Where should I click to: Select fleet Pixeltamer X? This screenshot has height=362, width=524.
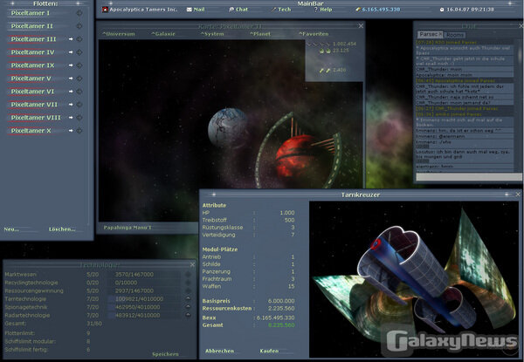coord(31,131)
